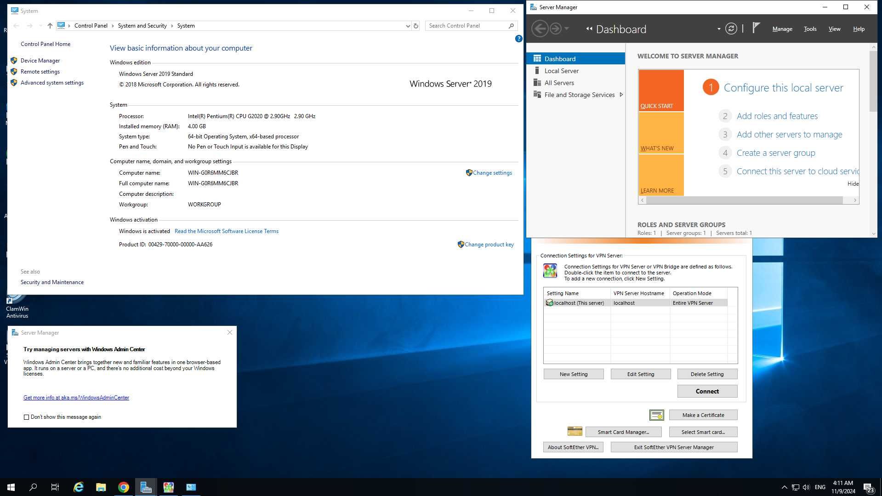
Task: Select Dashboard in Server Manager sidebar
Action: [x=575, y=59]
